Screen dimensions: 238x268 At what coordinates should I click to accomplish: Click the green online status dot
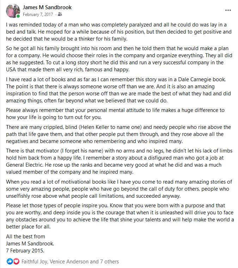point(18,16)
